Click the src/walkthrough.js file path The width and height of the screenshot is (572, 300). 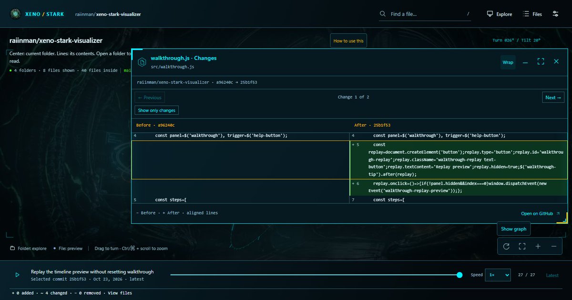[173, 67]
